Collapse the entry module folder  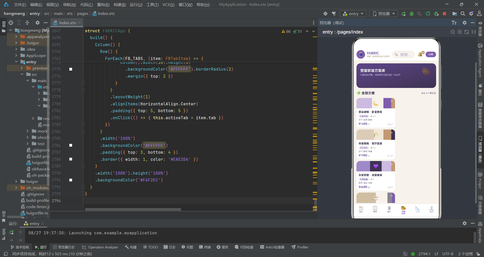tap(16, 62)
